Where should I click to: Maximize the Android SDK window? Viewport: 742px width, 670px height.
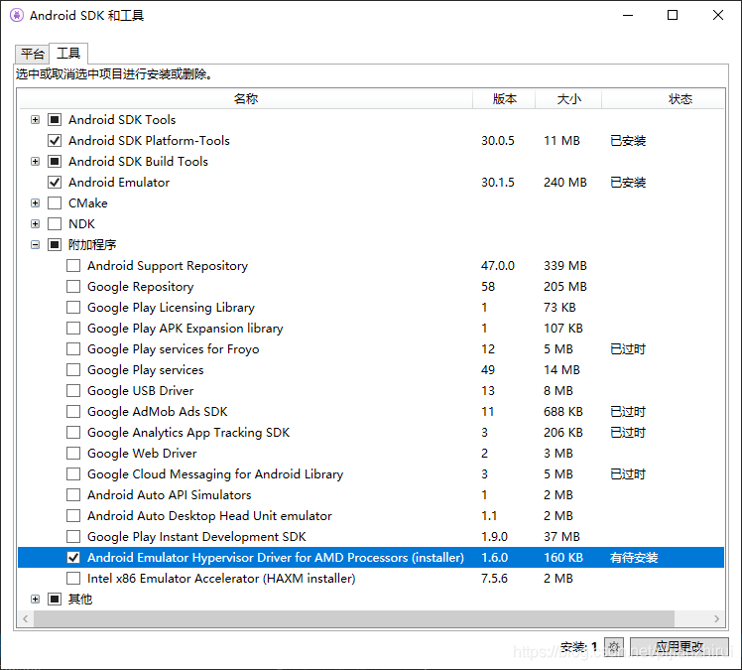click(673, 15)
